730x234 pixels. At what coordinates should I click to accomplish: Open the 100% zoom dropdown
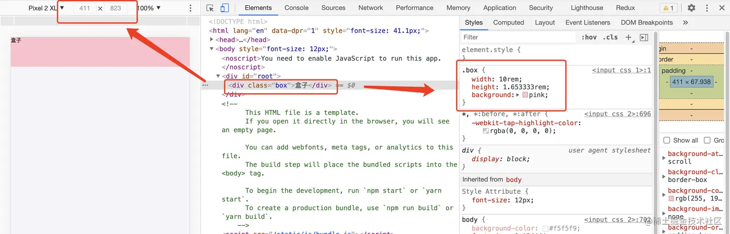148,8
